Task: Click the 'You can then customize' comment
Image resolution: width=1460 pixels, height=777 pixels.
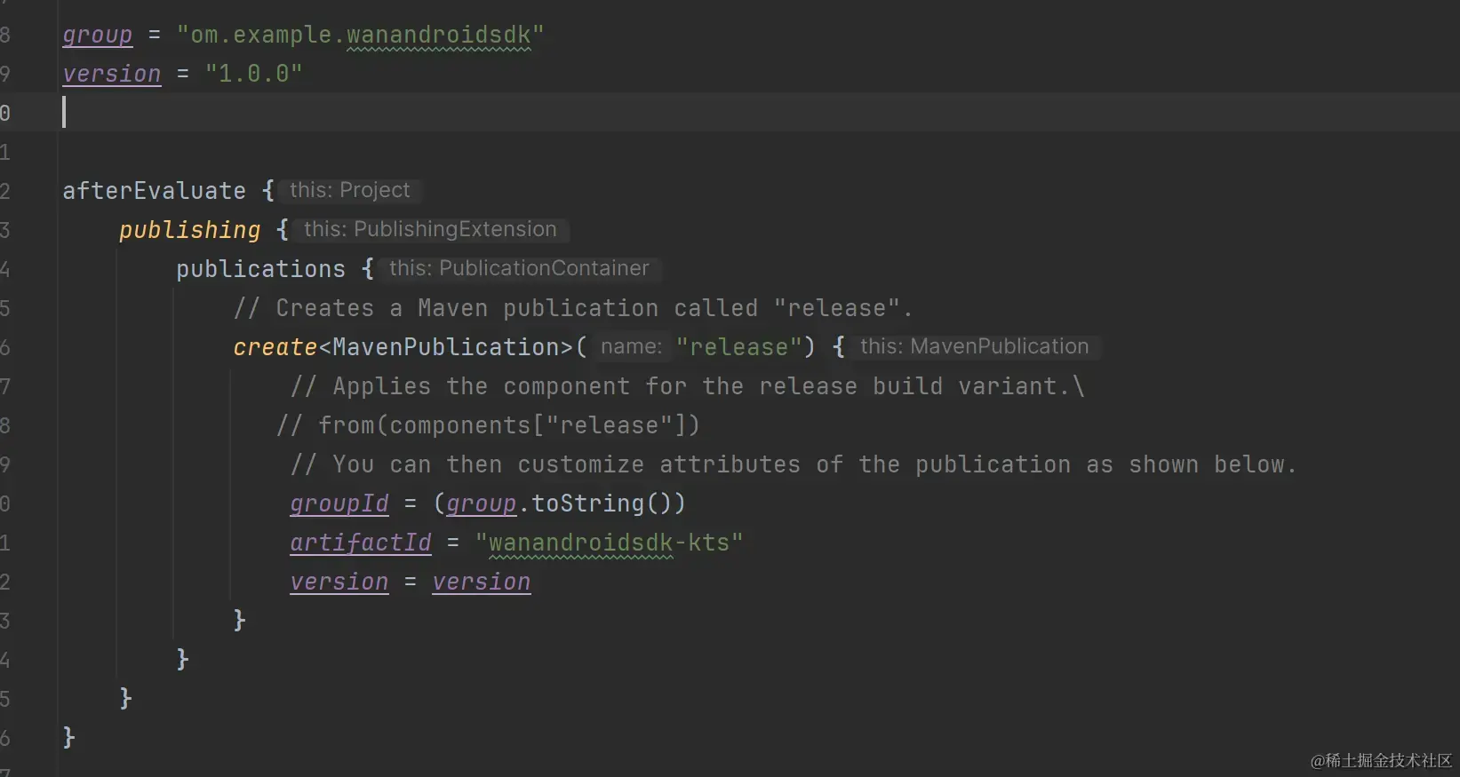Action: pyautogui.click(x=793, y=464)
